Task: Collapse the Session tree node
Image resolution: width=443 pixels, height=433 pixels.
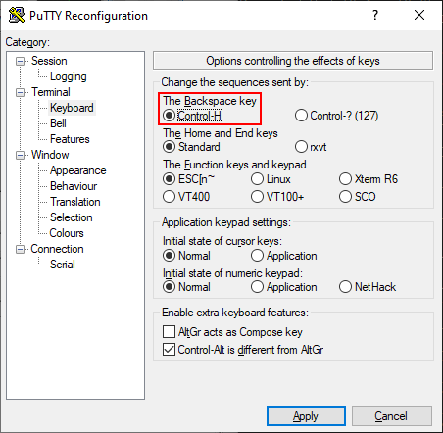Action: pyautogui.click(x=21, y=61)
